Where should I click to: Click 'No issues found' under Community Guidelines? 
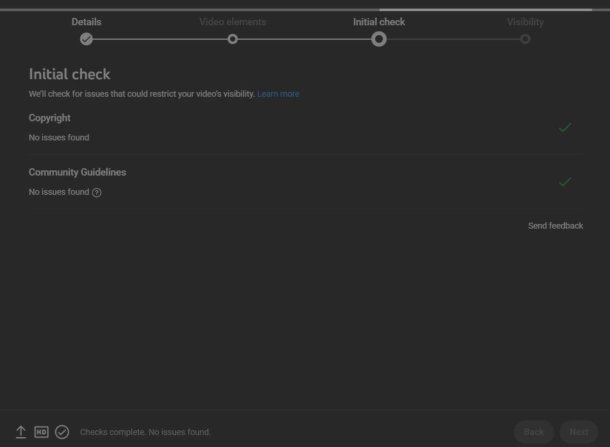[x=59, y=192]
